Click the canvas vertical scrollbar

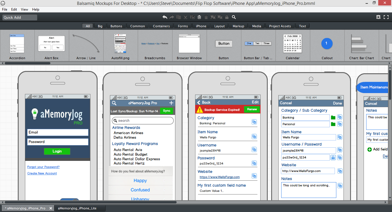click(390, 85)
